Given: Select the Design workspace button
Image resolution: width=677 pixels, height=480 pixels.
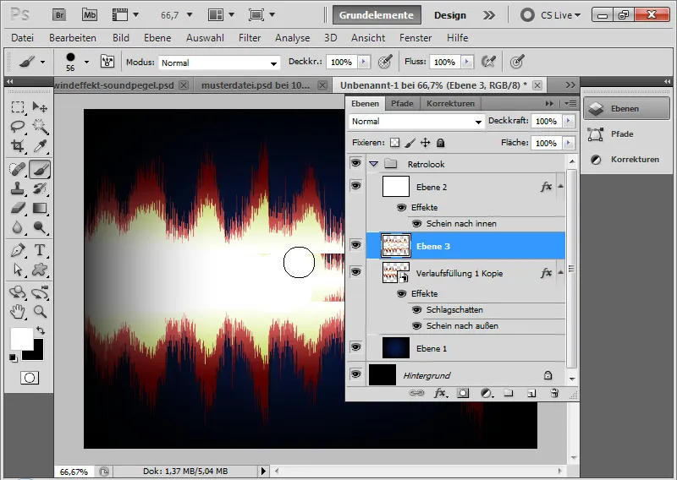Looking at the screenshot, I should [450, 15].
